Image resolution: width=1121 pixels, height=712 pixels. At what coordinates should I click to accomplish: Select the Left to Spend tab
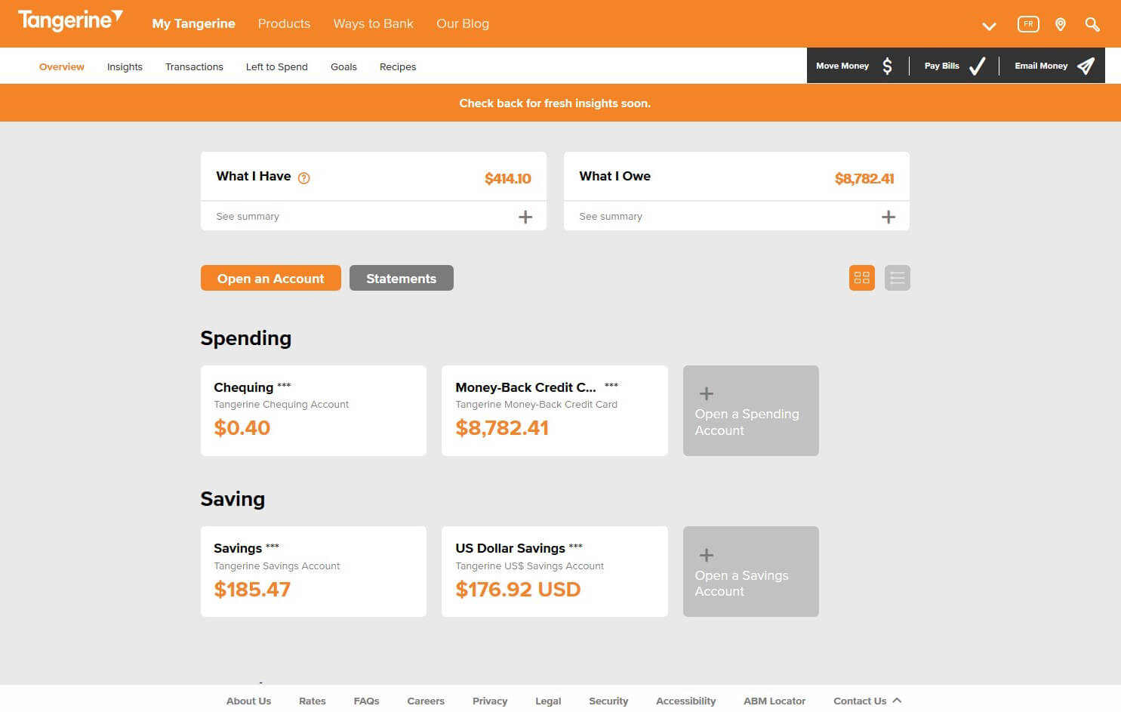[x=277, y=66]
